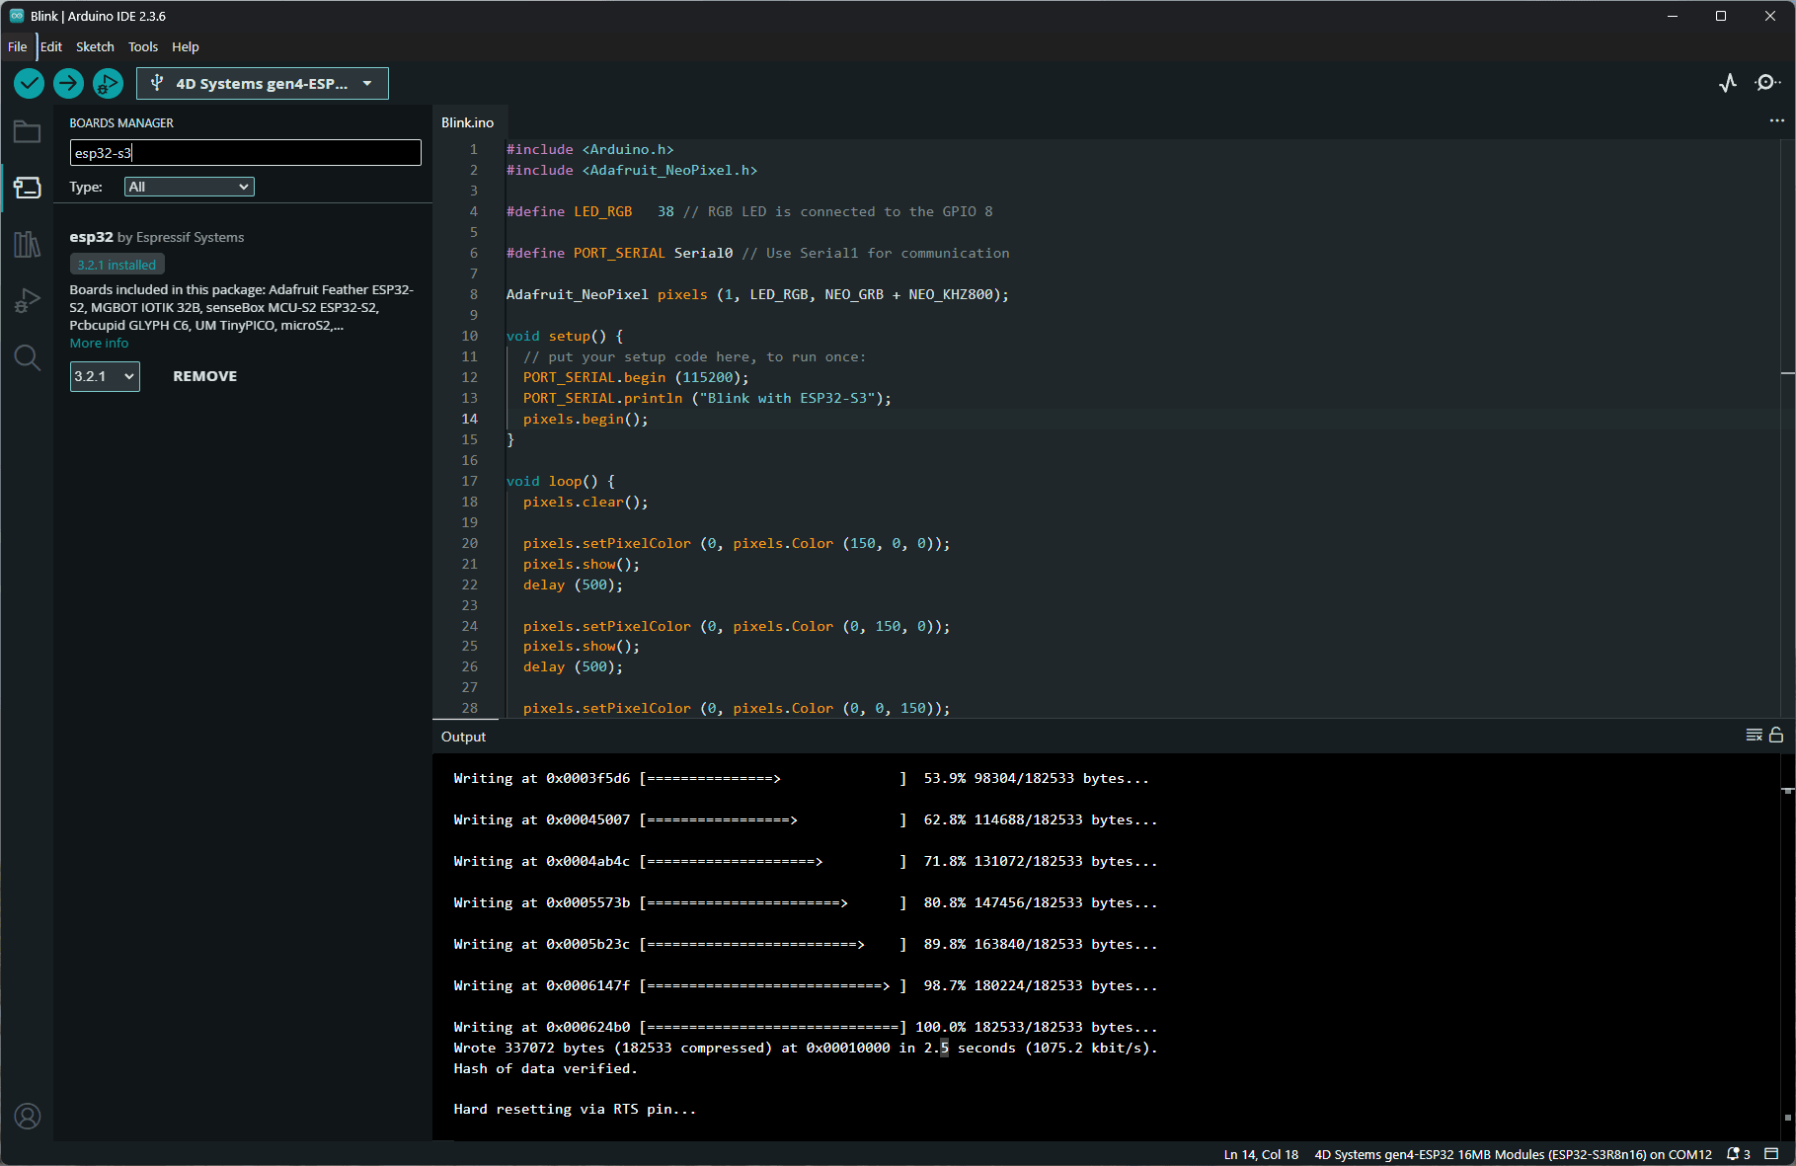Open the Search magnifier sidebar icon
This screenshot has height=1166, width=1796.
[27, 357]
